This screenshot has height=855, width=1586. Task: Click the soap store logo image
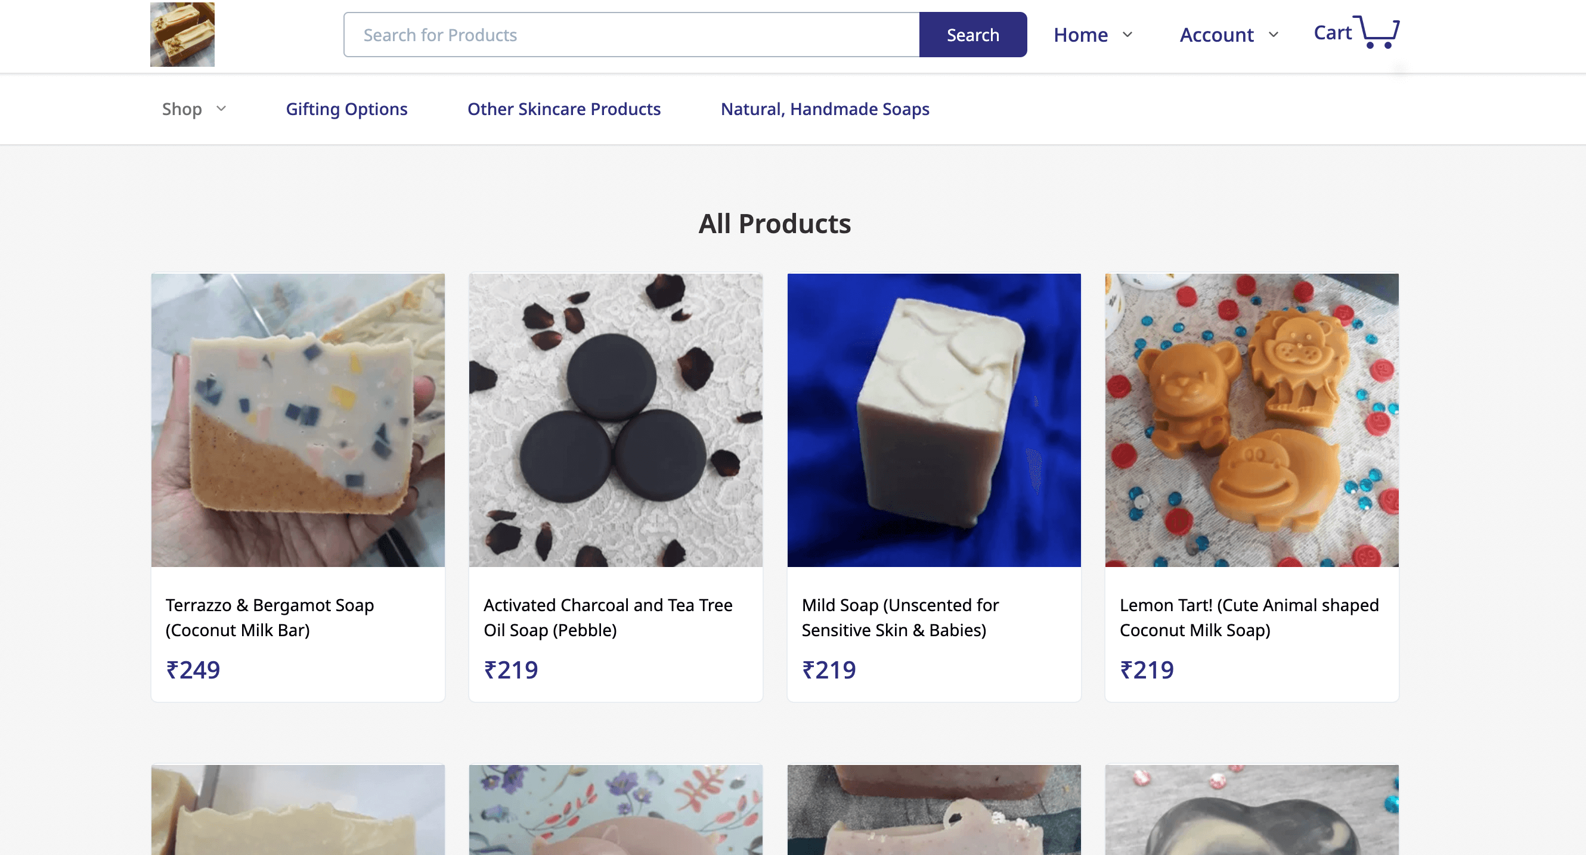[182, 35]
